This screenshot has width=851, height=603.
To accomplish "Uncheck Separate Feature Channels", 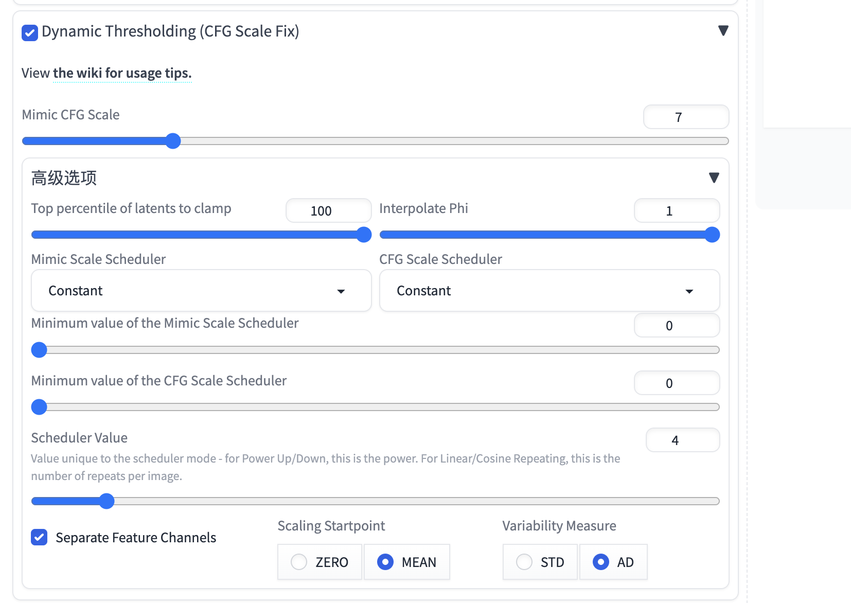I will [x=39, y=538].
